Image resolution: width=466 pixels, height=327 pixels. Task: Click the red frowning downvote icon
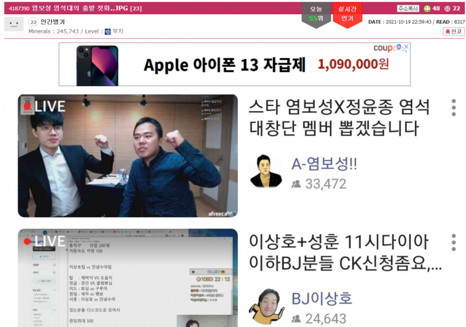pyautogui.click(x=447, y=9)
